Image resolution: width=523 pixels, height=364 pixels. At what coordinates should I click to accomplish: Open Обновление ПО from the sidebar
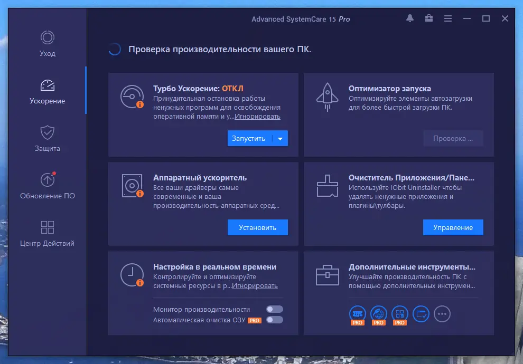(47, 185)
